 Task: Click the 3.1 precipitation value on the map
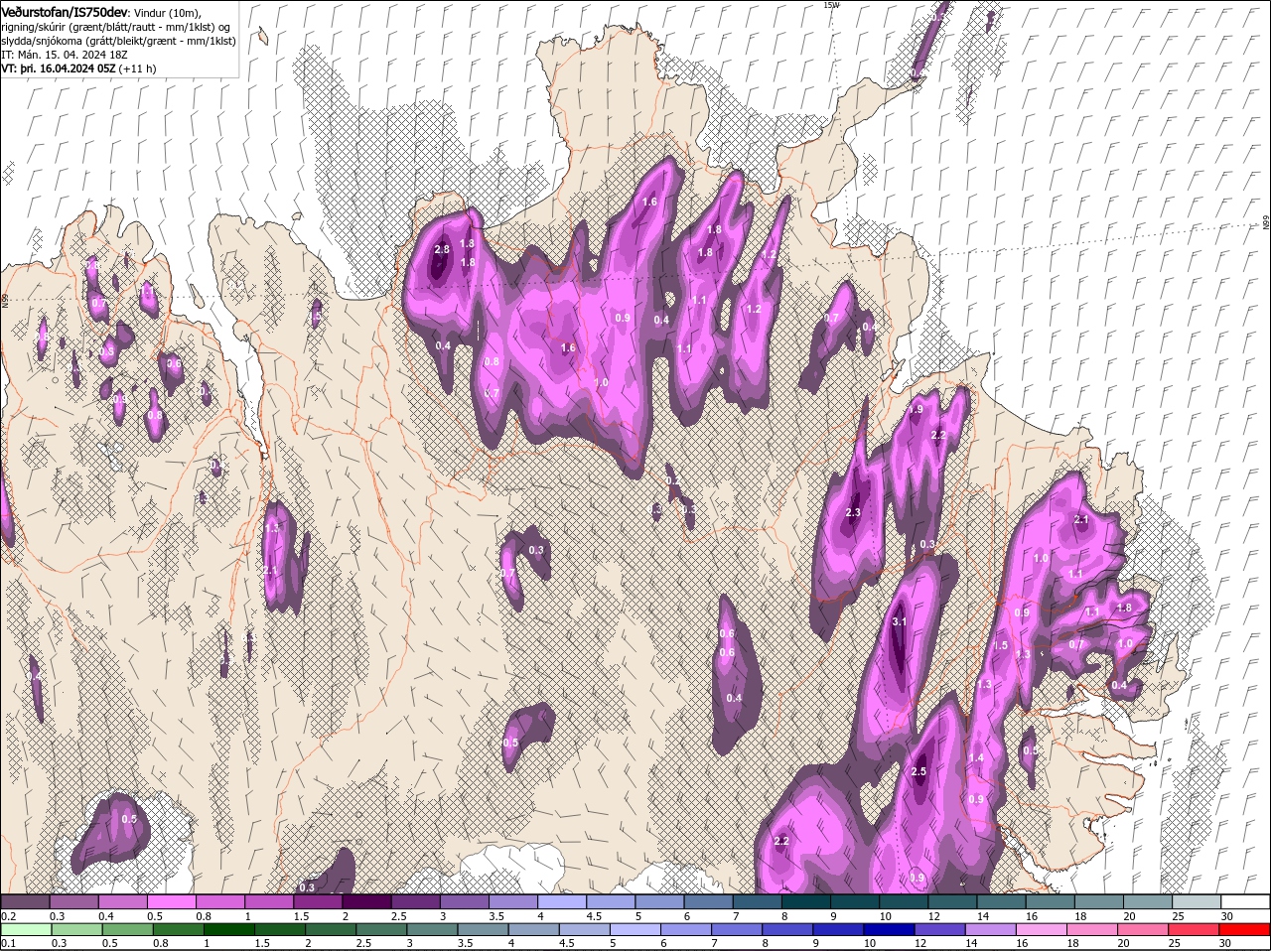901,621
